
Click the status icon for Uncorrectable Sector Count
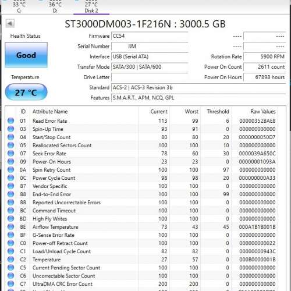pyautogui.click(x=11, y=275)
